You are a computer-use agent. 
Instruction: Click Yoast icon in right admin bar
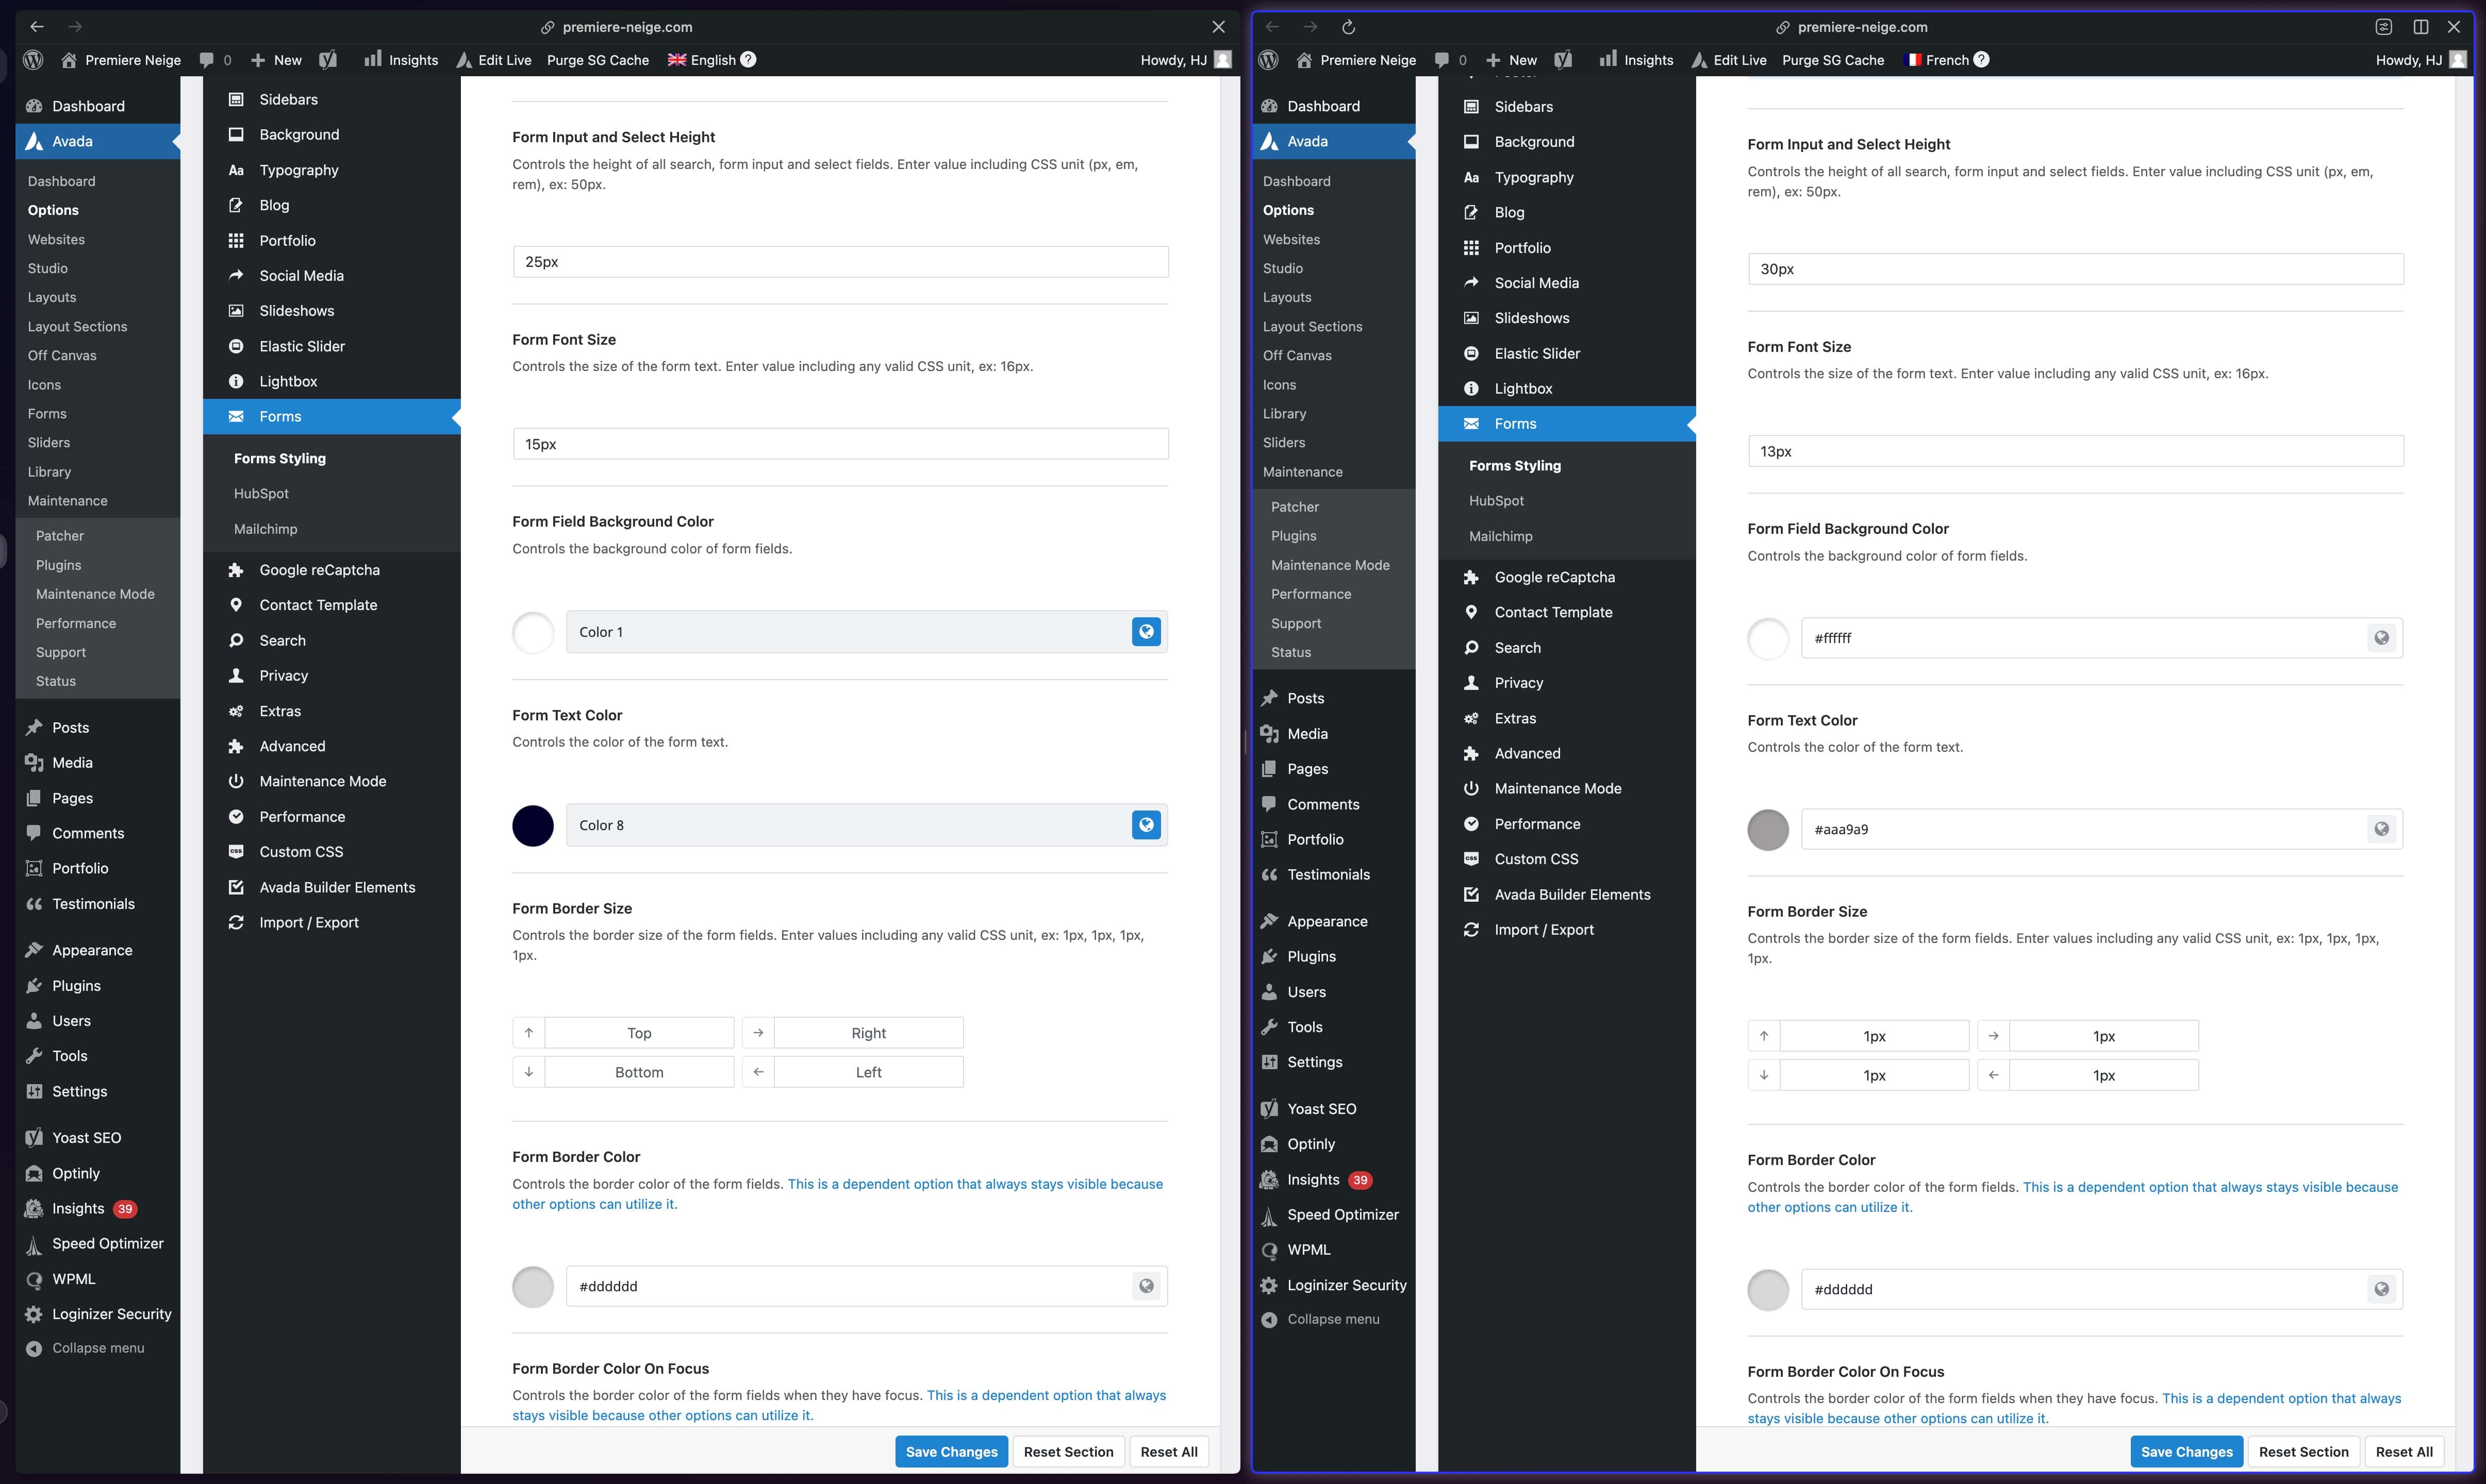[x=1564, y=60]
